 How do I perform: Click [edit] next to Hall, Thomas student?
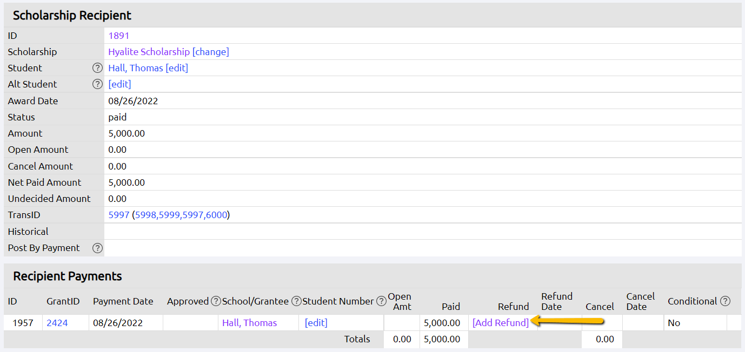177,68
